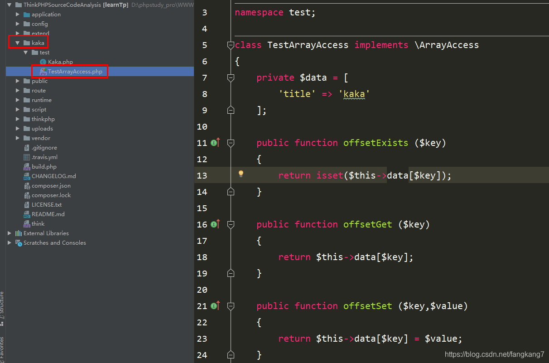Click the .travis.yml file icon
The image size is (549, 363).
pos(27,157)
